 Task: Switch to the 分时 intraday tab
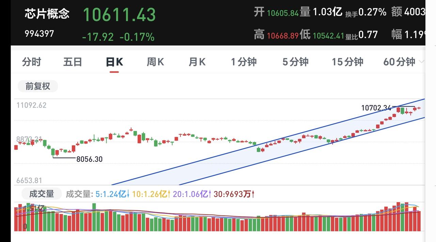(31, 62)
